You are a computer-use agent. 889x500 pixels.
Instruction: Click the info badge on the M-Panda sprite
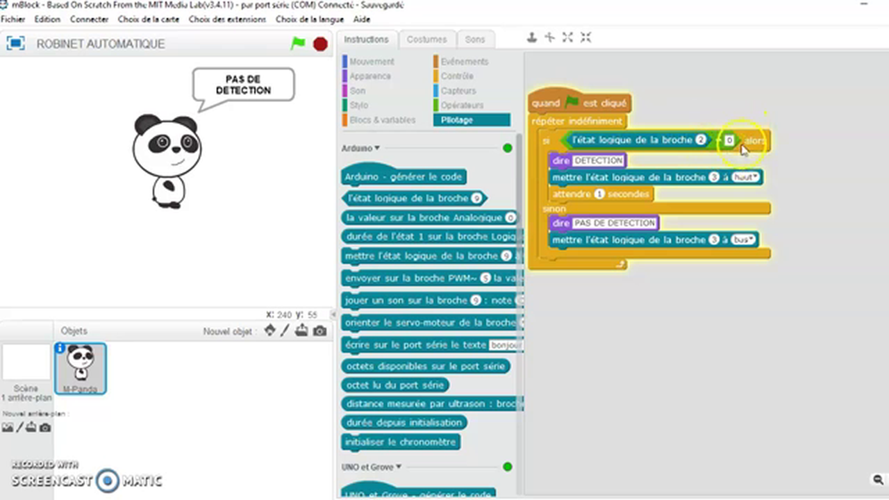point(61,349)
